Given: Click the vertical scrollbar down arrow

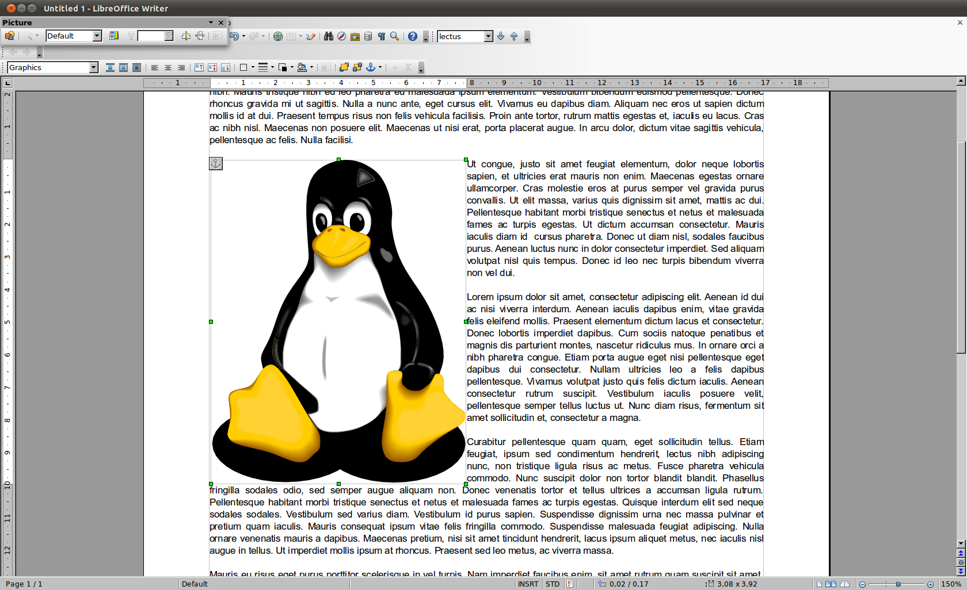Looking at the screenshot, I should 961,543.
